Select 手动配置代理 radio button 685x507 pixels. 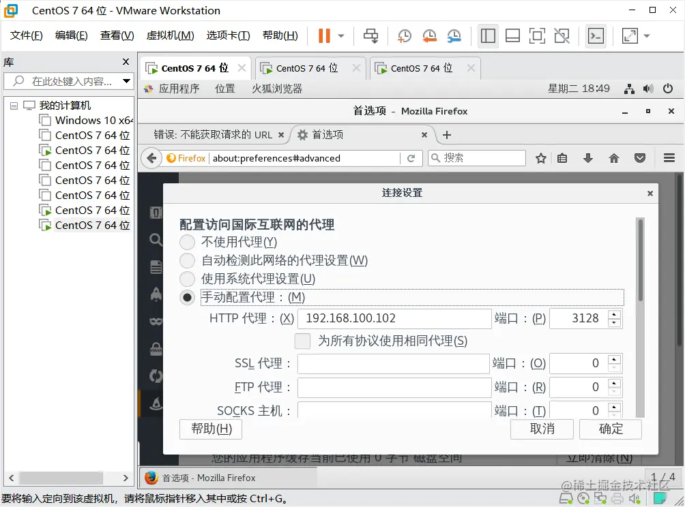pyautogui.click(x=187, y=298)
